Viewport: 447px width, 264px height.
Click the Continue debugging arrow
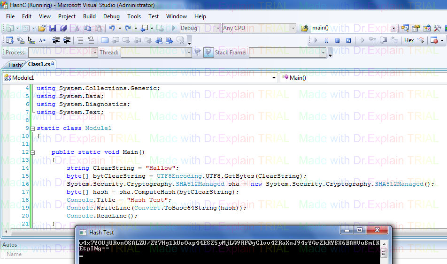tap(316, 40)
